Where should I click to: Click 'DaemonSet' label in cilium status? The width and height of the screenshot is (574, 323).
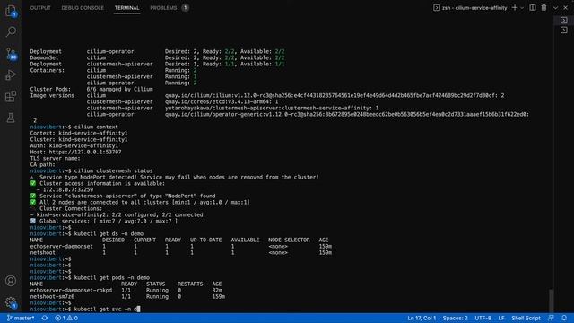44,57
